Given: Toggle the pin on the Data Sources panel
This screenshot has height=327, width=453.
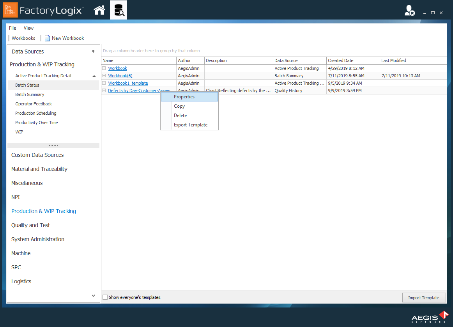Looking at the screenshot, I should (x=93, y=52).
